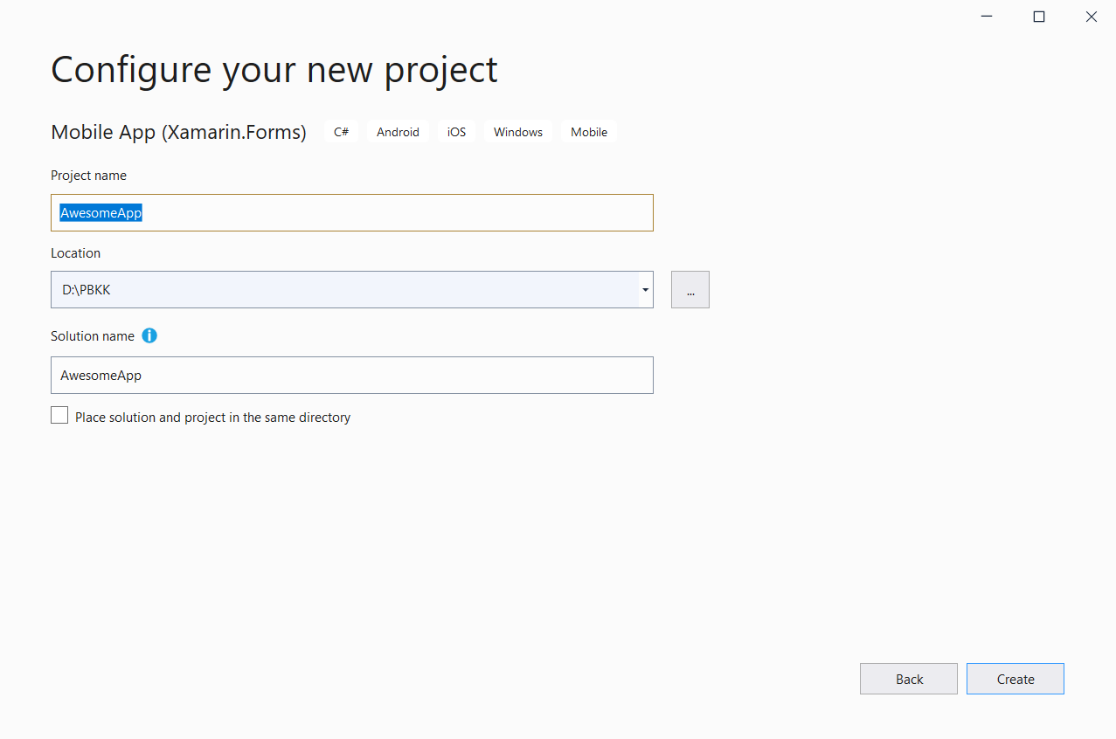This screenshot has height=739, width=1116.
Task: Click the Android tag
Action: [x=398, y=132]
